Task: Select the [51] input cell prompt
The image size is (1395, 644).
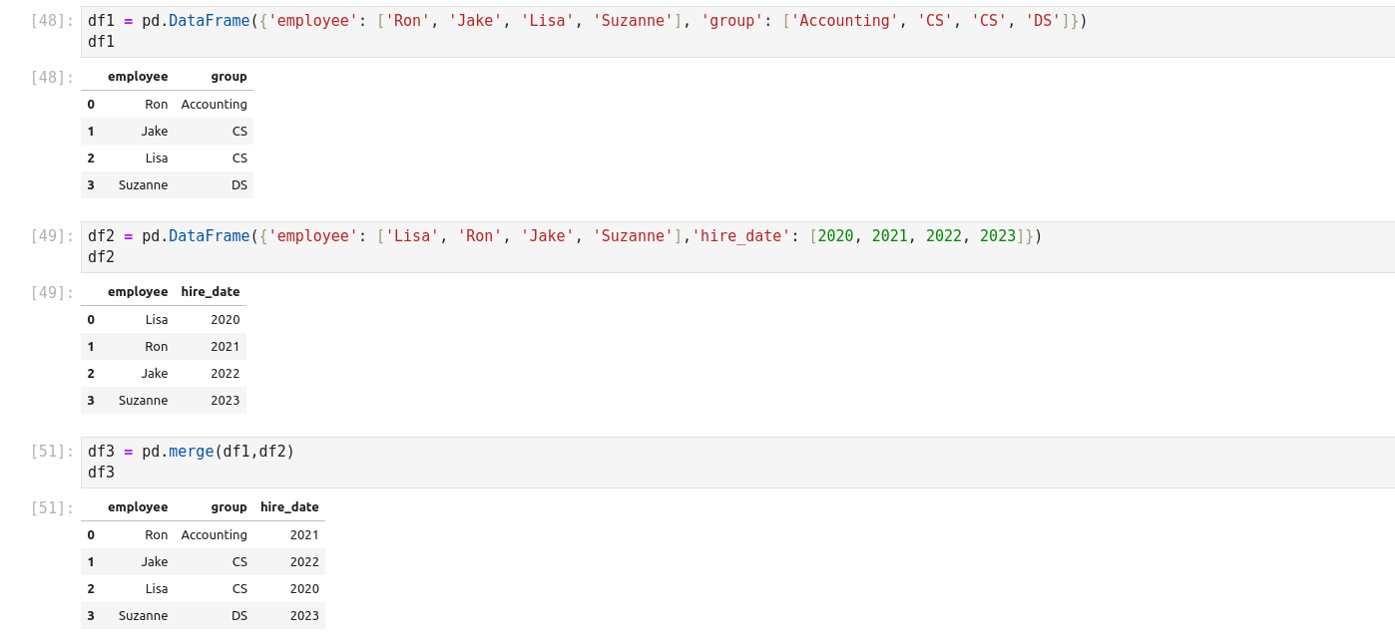Action: coord(52,452)
